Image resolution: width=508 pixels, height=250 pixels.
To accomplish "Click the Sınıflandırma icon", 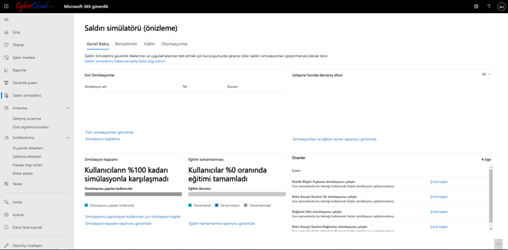I will pos(6,137).
